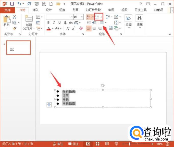174x147 pixels.
Task: Open the 文件 menu tab
Action: [8, 10]
